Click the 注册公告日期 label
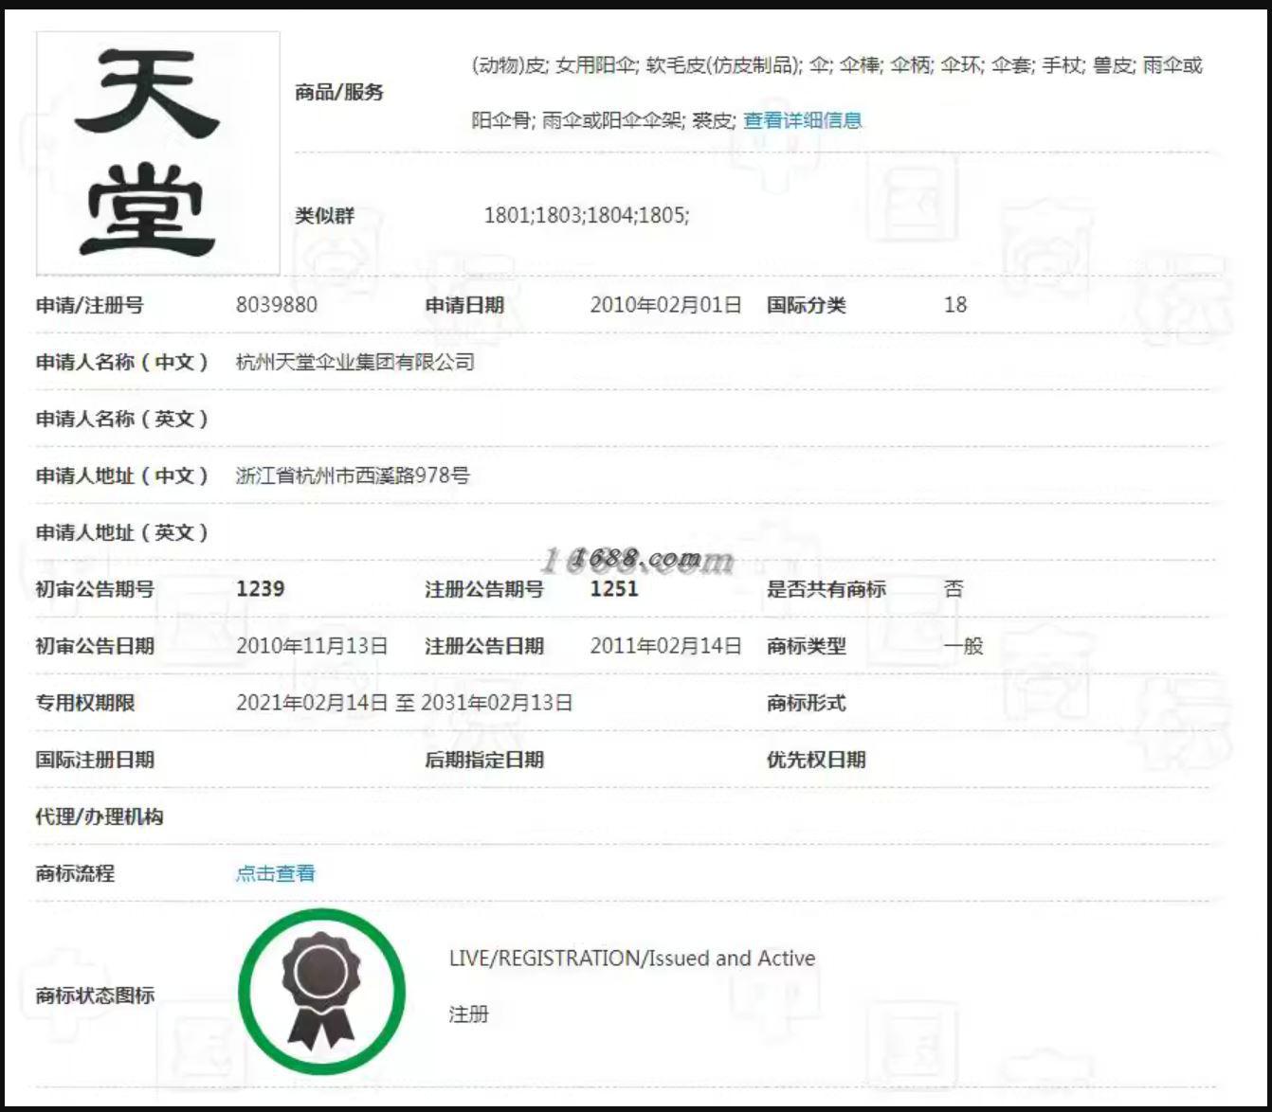Screen dimensions: 1272x1112 [484, 646]
